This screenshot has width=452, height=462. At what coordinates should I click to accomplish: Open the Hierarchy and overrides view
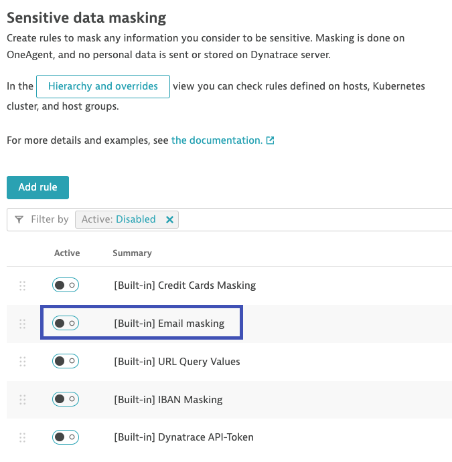point(103,86)
